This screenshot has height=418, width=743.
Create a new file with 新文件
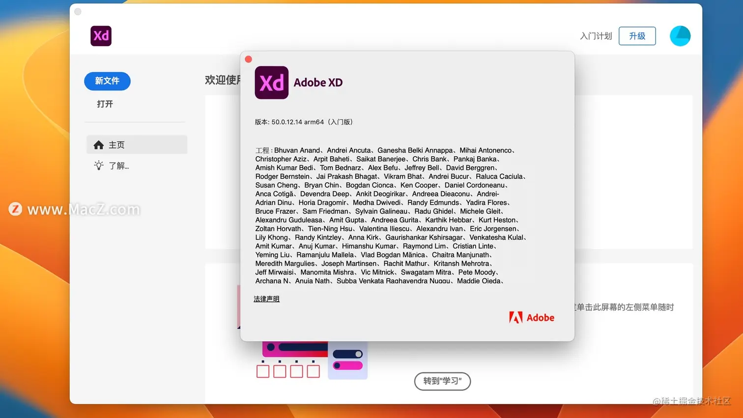(x=107, y=81)
